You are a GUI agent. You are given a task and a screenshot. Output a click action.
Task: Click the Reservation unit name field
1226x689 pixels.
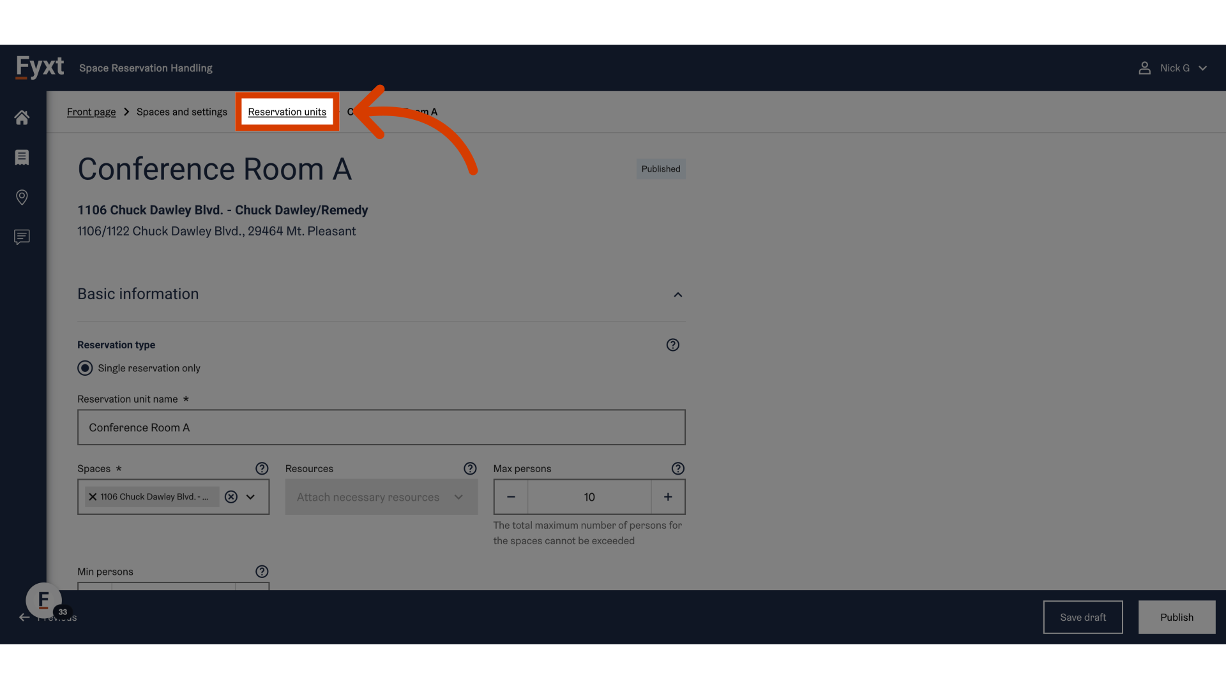click(x=381, y=427)
